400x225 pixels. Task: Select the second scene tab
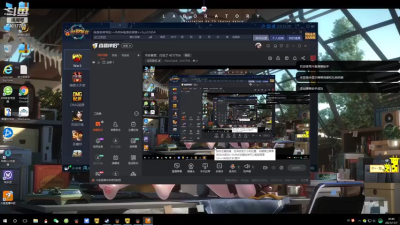point(114,55)
